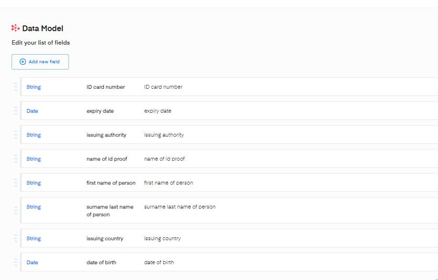The height and width of the screenshot is (280, 438).
Task: Grab the drag handle for ID card number row
Action: click(15, 87)
